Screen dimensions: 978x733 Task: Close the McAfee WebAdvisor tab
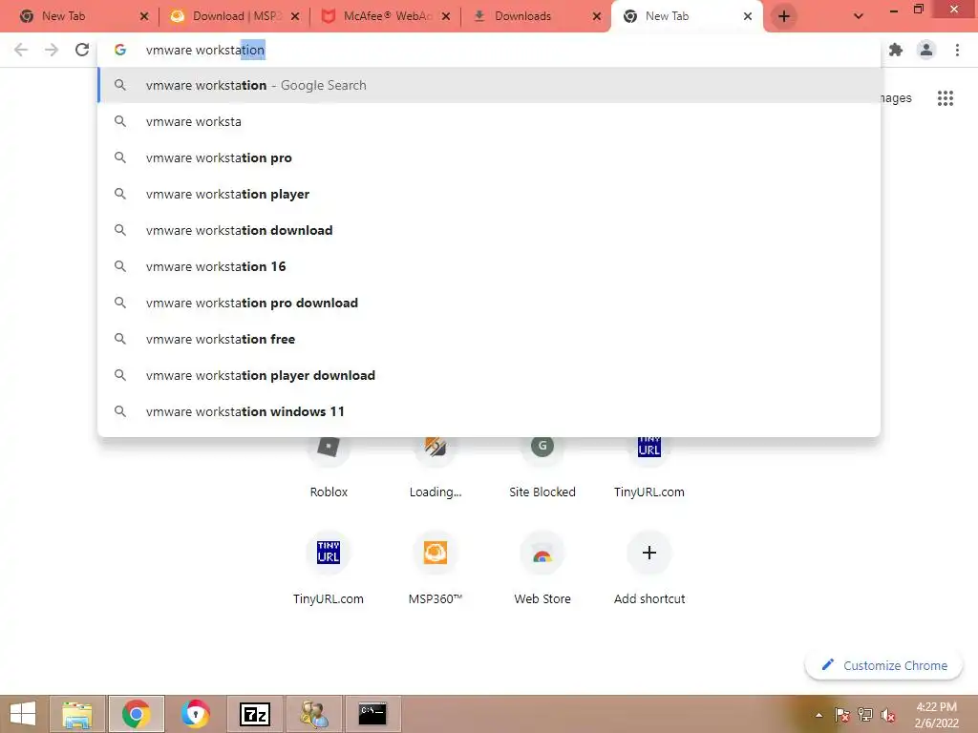[x=445, y=16]
